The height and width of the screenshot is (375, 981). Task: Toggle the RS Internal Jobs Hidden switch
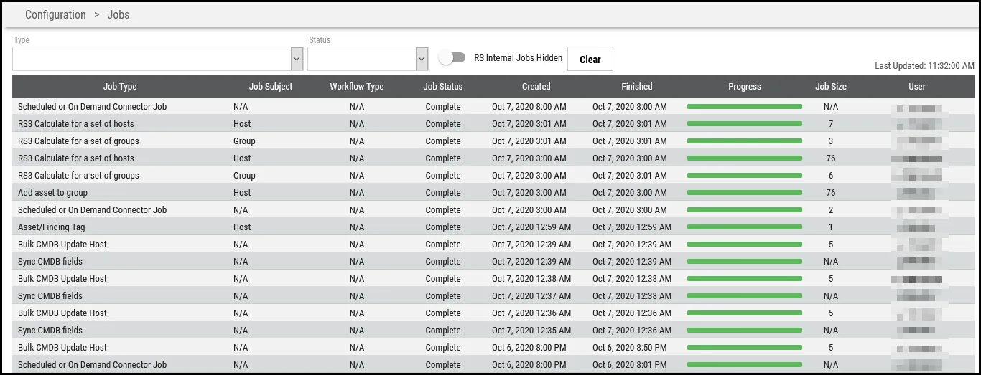[452, 58]
